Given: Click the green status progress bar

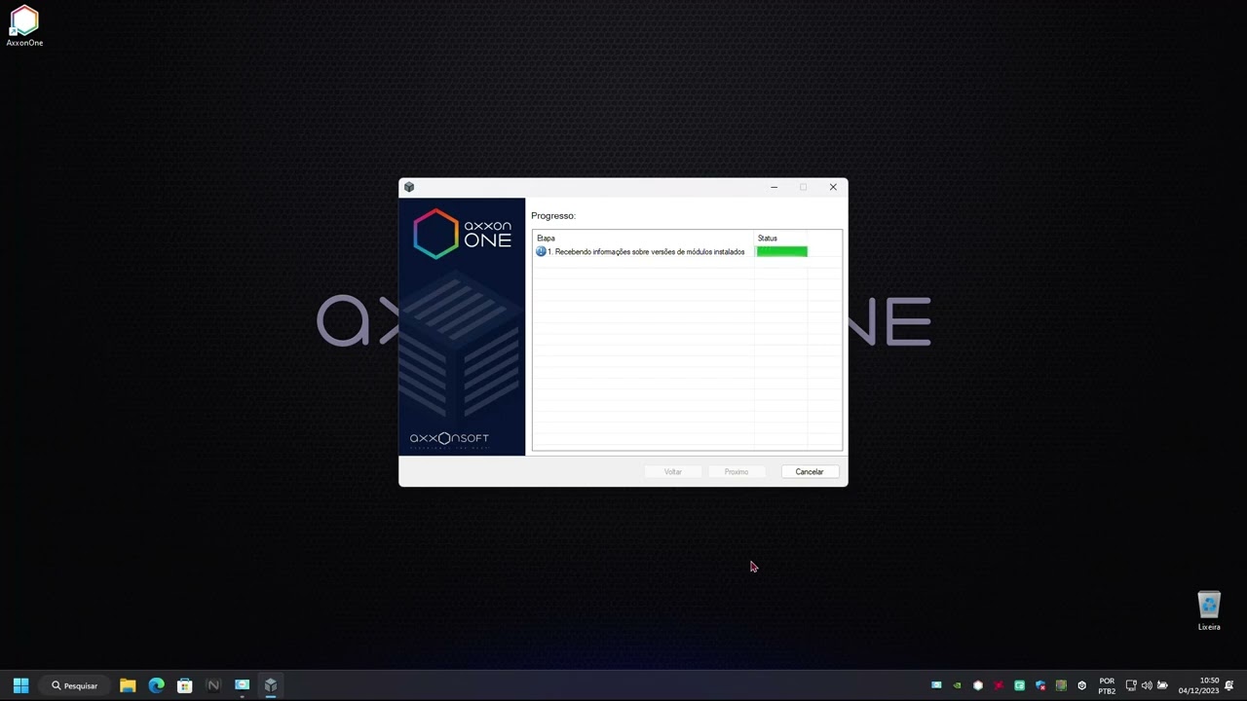Looking at the screenshot, I should click(781, 252).
